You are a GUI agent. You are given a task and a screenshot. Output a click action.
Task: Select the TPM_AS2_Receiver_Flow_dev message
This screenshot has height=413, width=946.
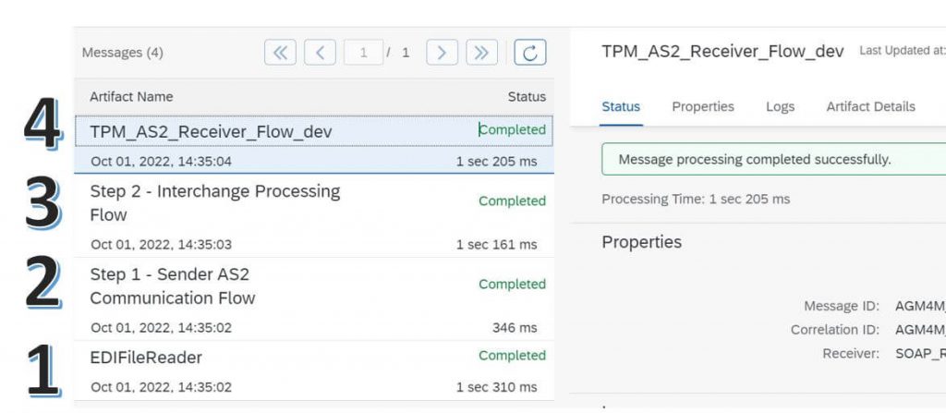(x=314, y=144)
